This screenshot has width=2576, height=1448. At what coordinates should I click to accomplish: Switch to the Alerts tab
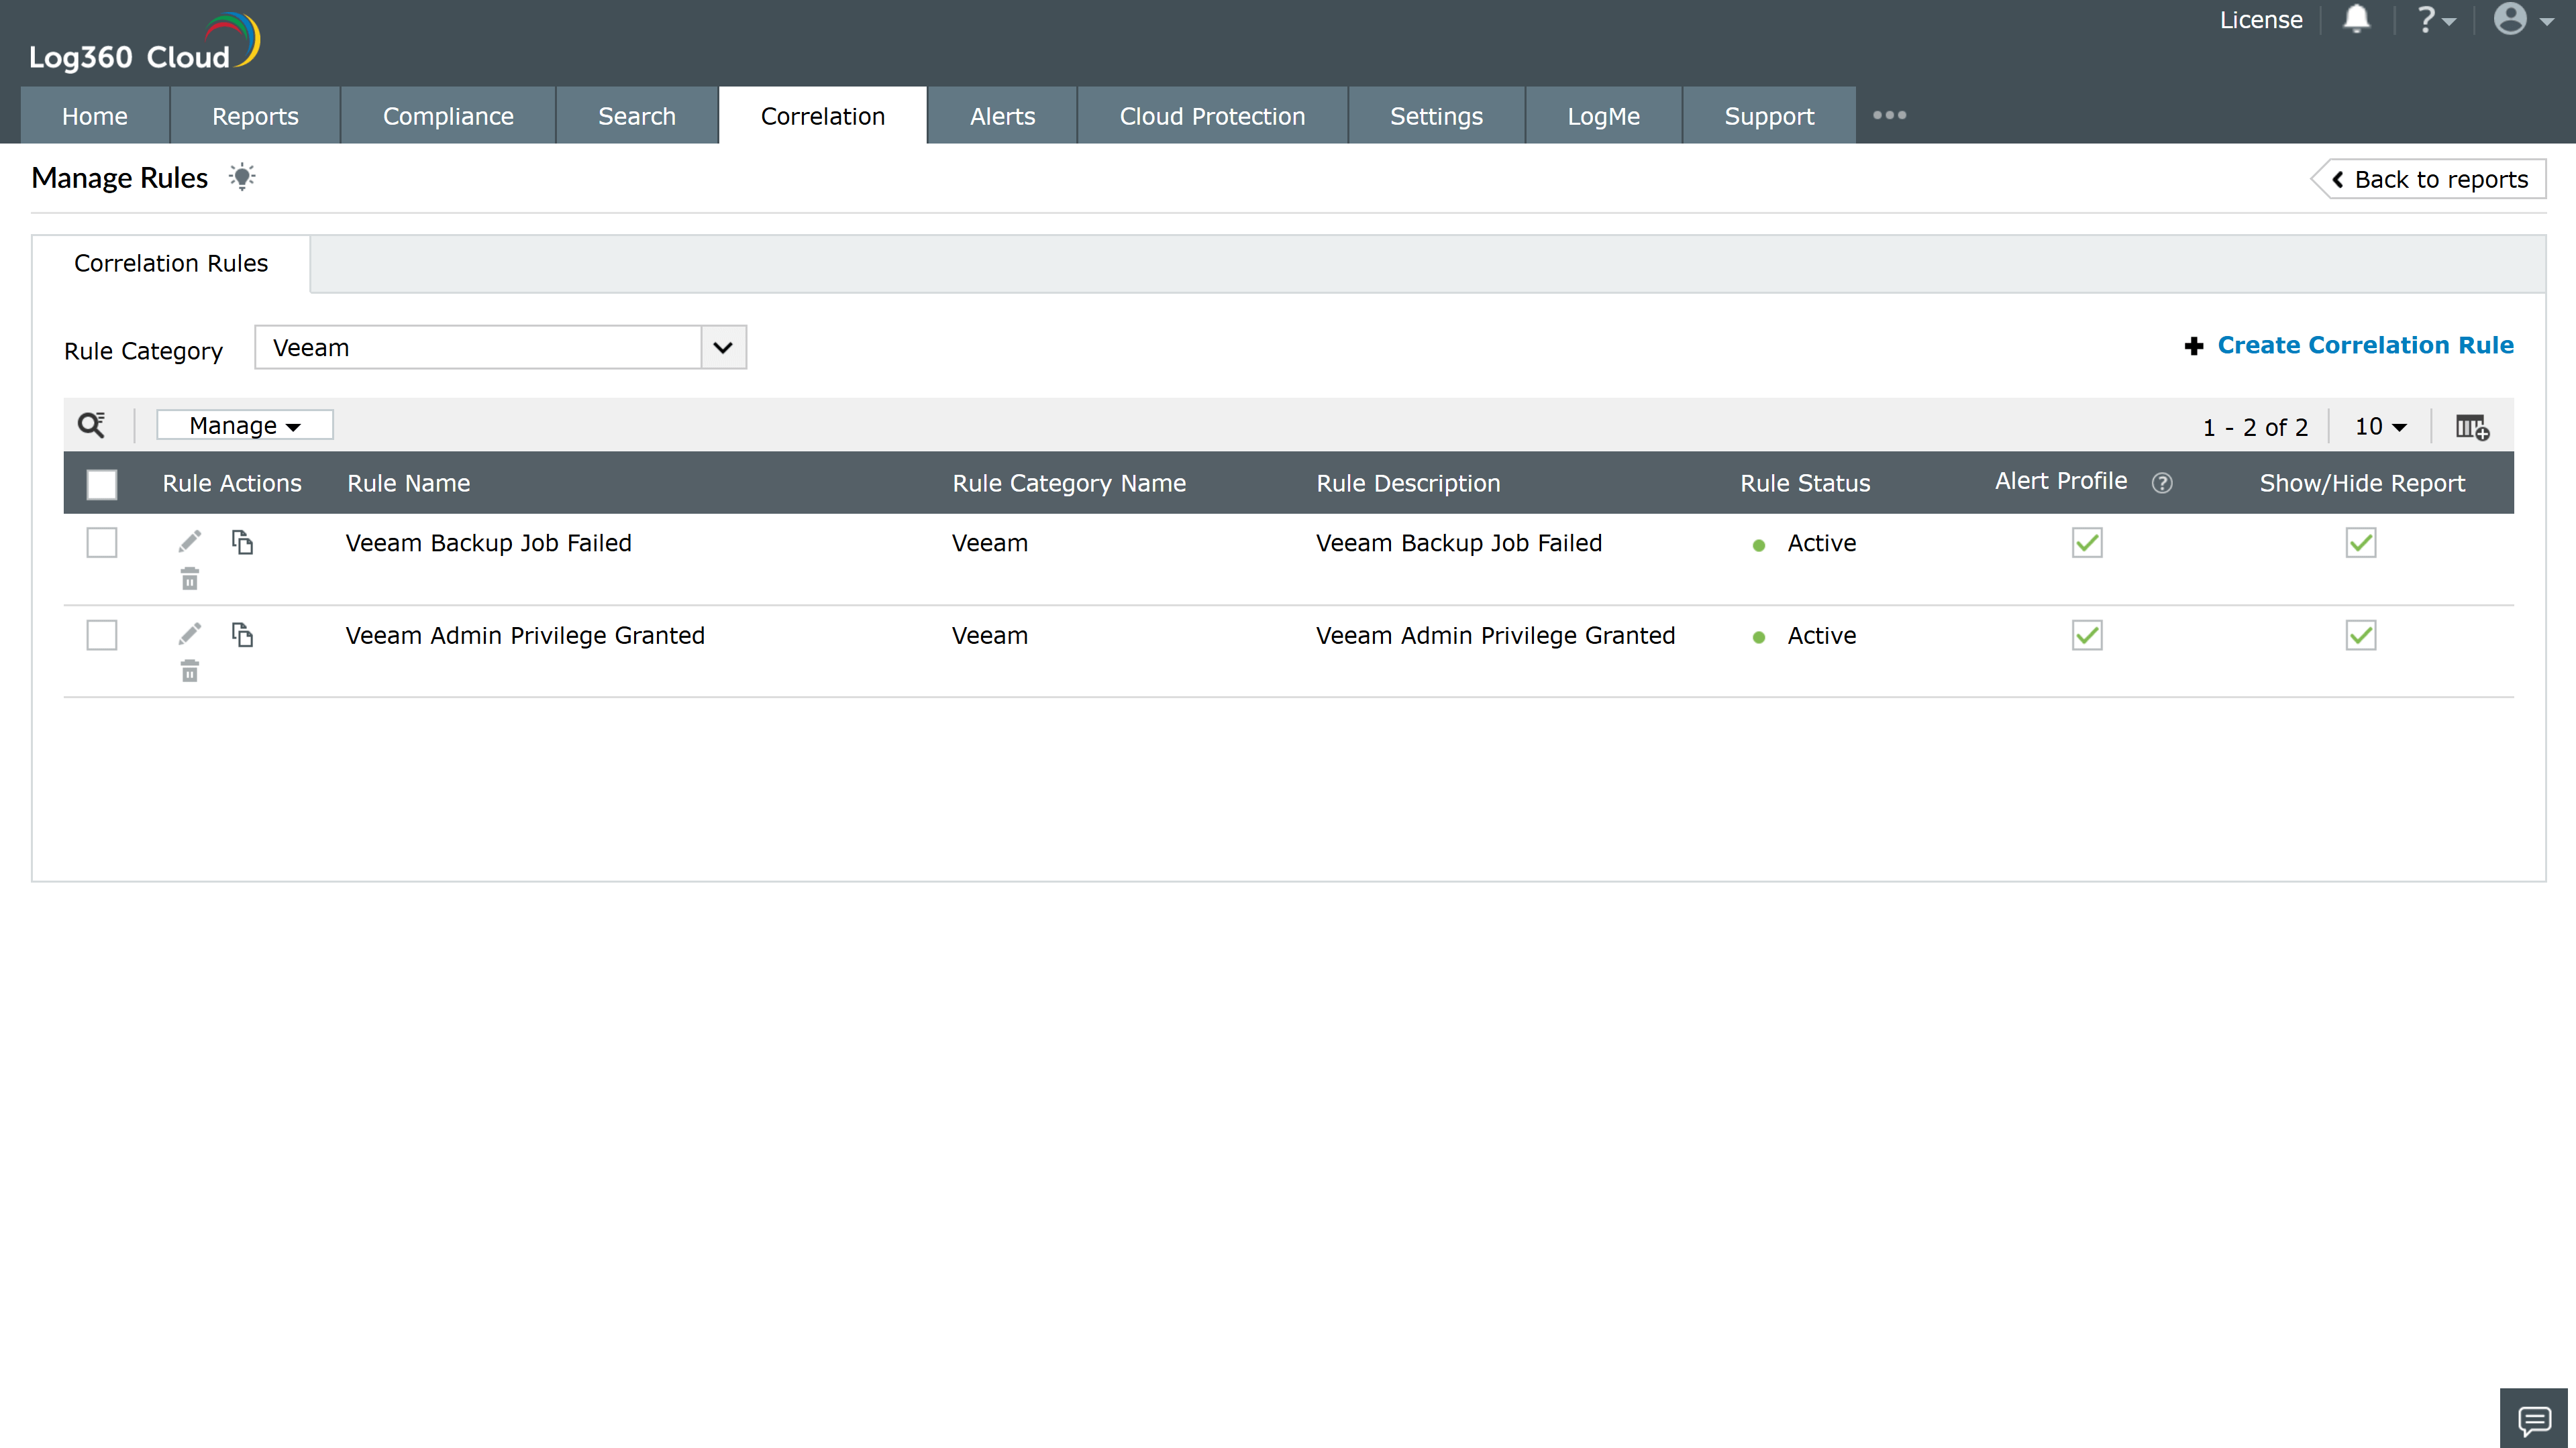(1001, 115)
